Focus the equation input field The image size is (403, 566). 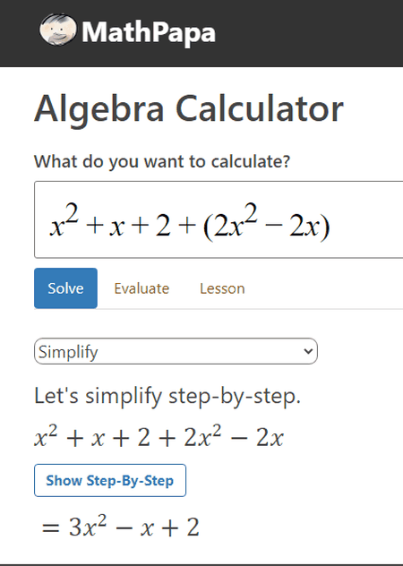point(219,219)
